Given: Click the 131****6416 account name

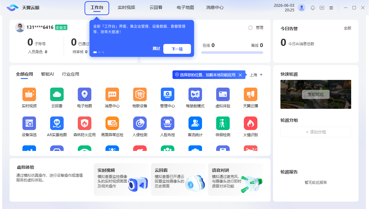Looking at the screenshot, I should pos(40,27).
